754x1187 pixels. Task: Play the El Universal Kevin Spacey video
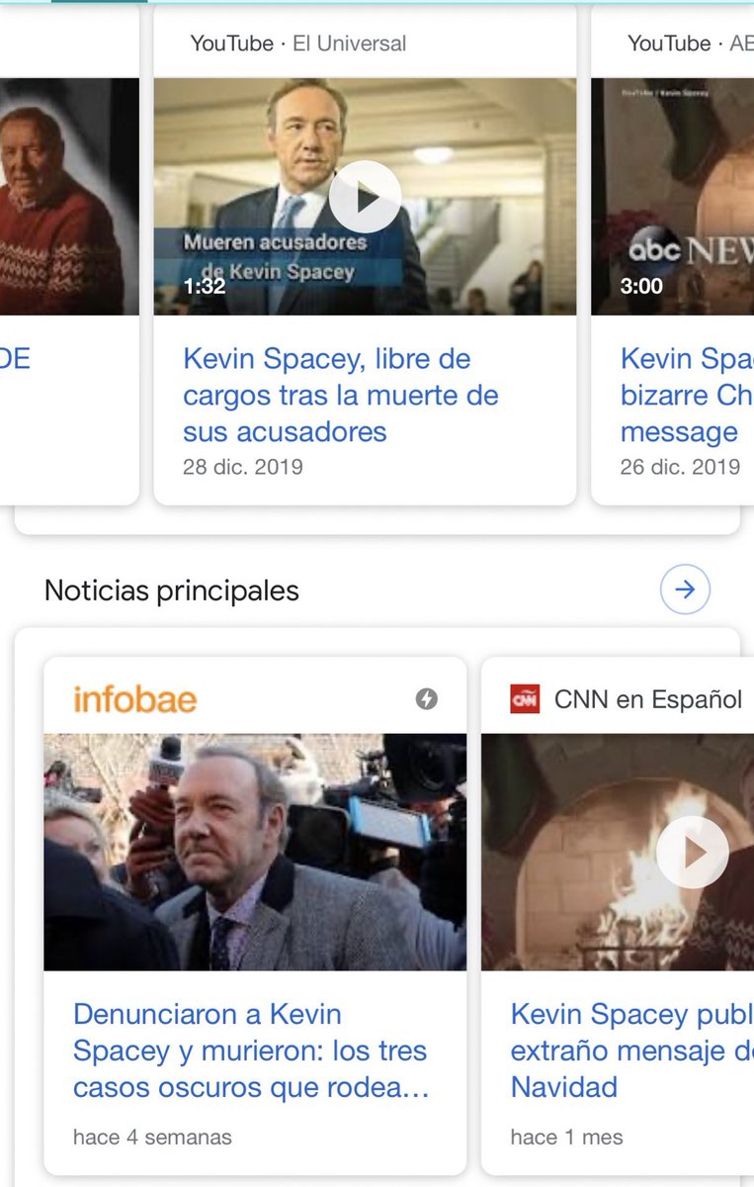365,197
